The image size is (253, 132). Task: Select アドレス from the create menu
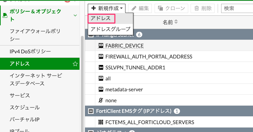point(101,18)
